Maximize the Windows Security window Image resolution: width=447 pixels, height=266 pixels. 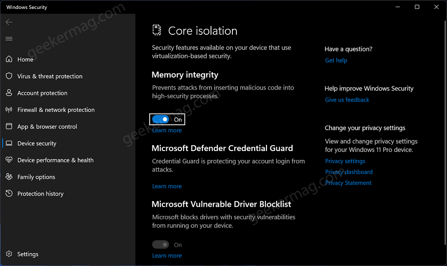tap(417, 7)
